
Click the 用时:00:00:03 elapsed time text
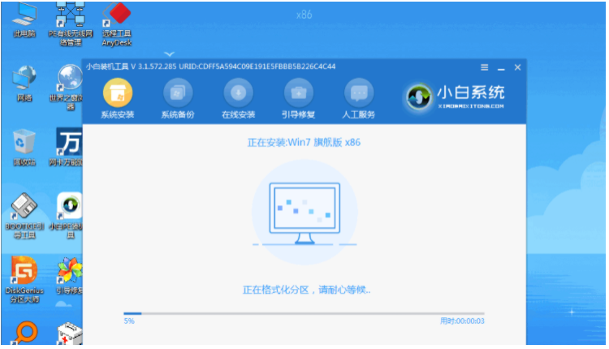462,321
